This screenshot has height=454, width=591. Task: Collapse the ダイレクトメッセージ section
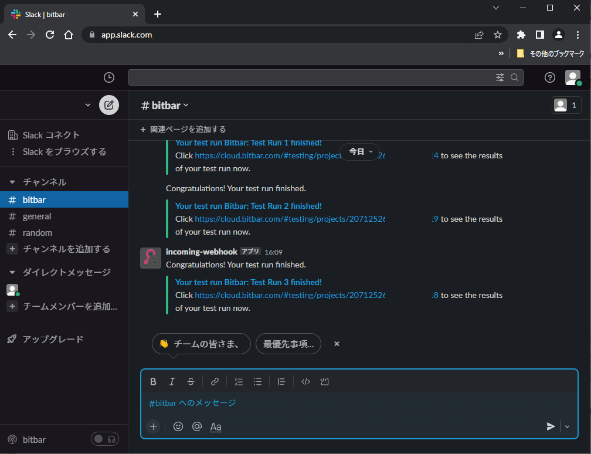tap(12, 272)
